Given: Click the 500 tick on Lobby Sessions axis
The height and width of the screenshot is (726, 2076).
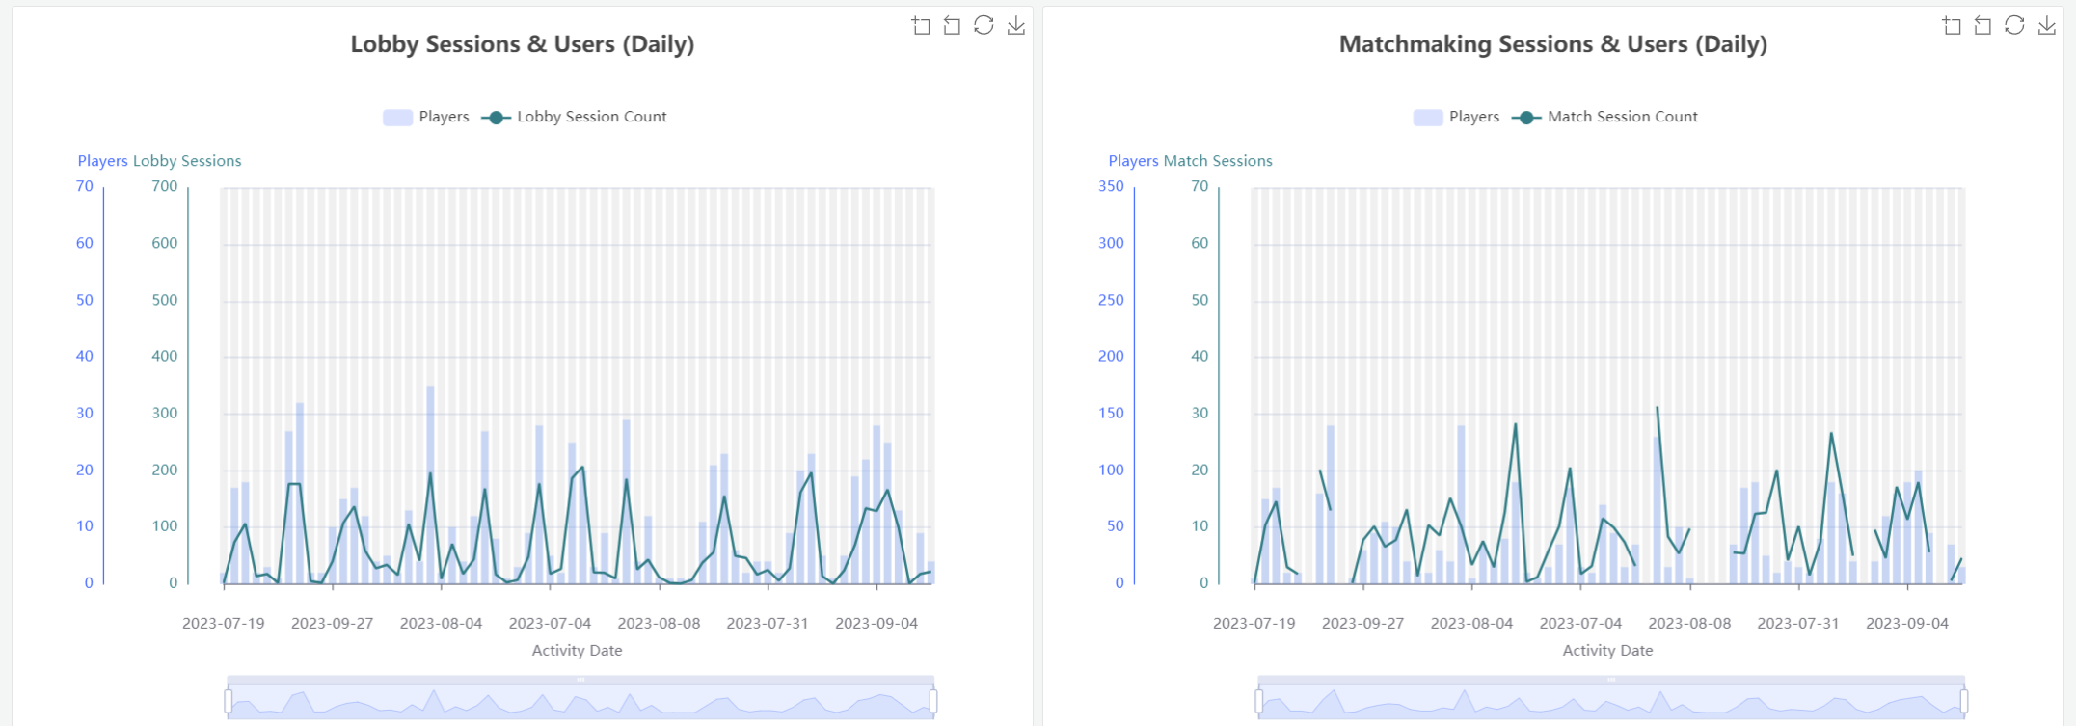Looking at the screenshot, I should coord(165,300).
